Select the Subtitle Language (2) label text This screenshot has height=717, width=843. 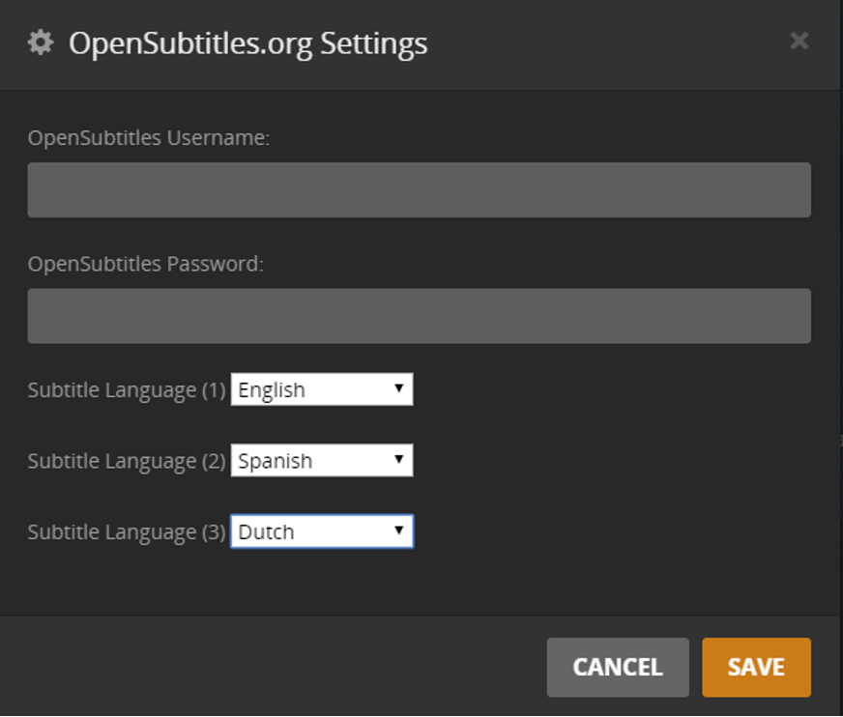coord(126,462)
